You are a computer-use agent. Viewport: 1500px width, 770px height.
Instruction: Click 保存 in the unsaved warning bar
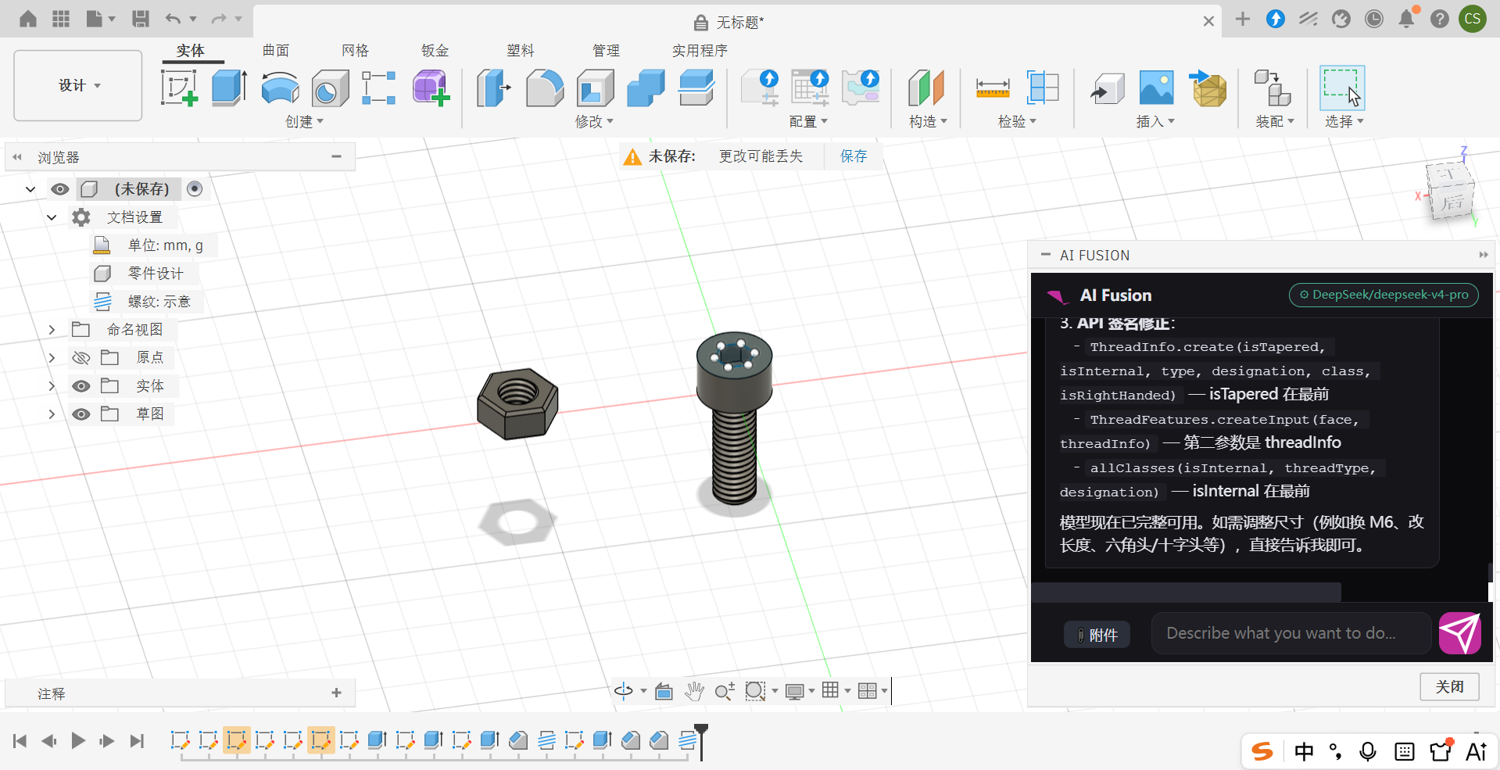tap(854, 156)
